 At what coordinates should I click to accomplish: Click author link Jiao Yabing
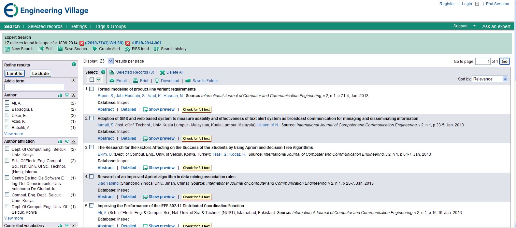pyautogui.click(x=108, y=183)
